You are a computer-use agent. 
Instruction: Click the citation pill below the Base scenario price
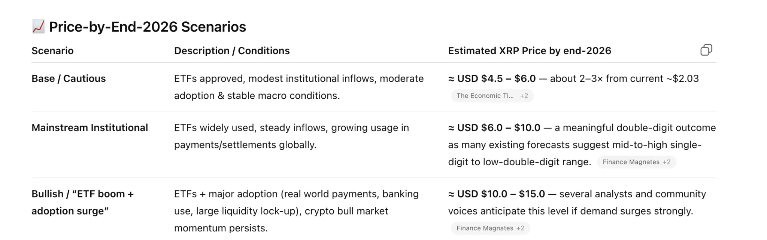[492, 96]
